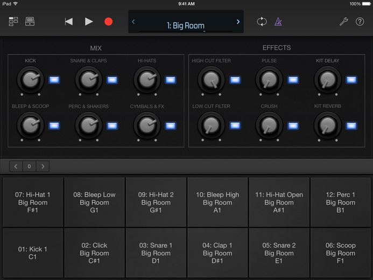Tap the 10: Bleep High pad
Image resolution: width=373 pixels, height=280 pixels.
[x=217, y=202]
